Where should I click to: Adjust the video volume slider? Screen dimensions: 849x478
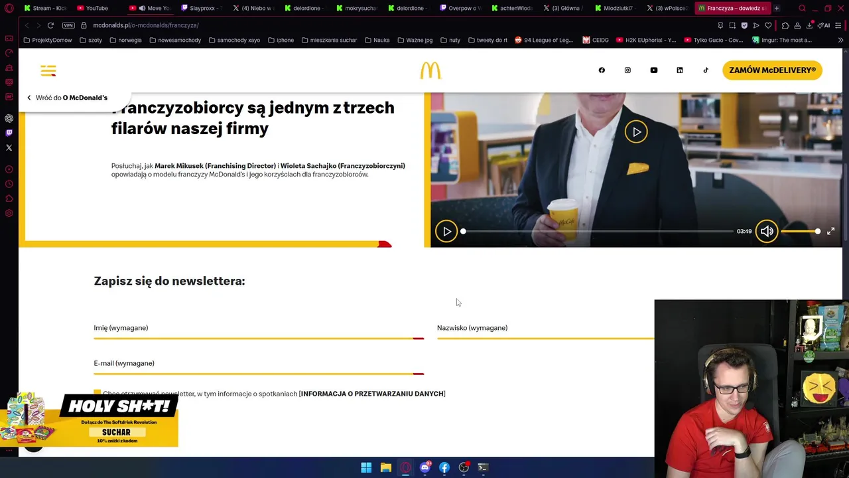tap(801, 231)
